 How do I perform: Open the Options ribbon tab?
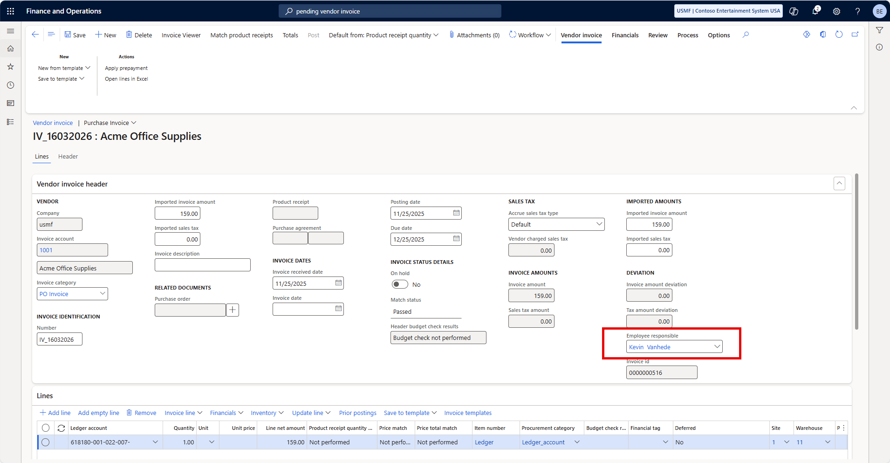click(x=719, y=35)
